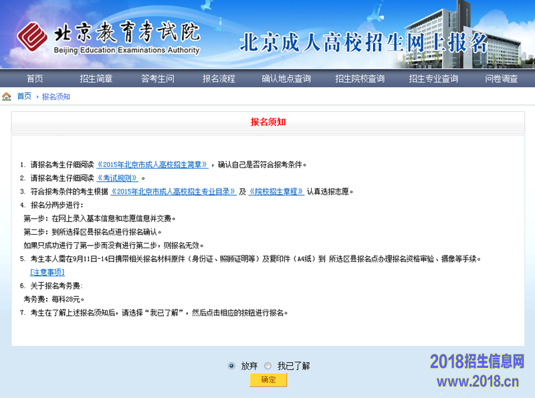Select 确认地点查询 in the navigation bar

coord(286,78)
